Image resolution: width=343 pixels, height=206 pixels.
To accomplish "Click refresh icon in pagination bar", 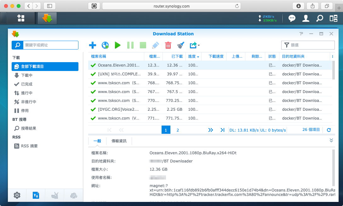I will pyautogui.click(x=329, y=130).
